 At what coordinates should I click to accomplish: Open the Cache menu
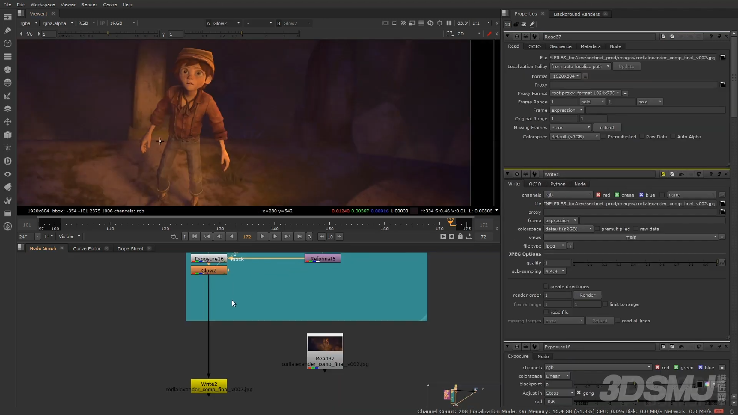110,4
